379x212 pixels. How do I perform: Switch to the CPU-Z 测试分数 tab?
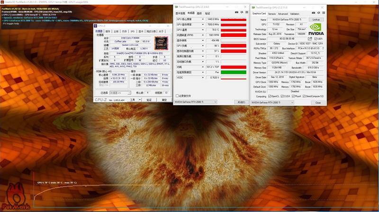(151, 32)
